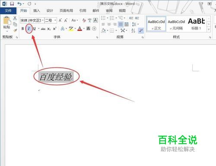Apply the 标题 1 style

pyautogui.click(x=197, y=24)
